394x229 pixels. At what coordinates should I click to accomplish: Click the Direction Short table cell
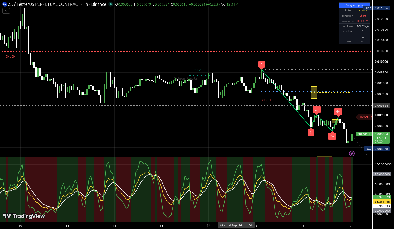(x=363, y=16)
